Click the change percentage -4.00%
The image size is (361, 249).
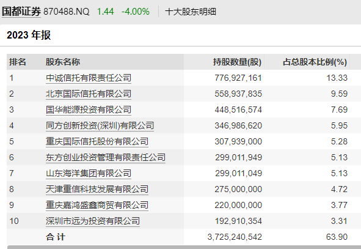click(x=136, y=12)
